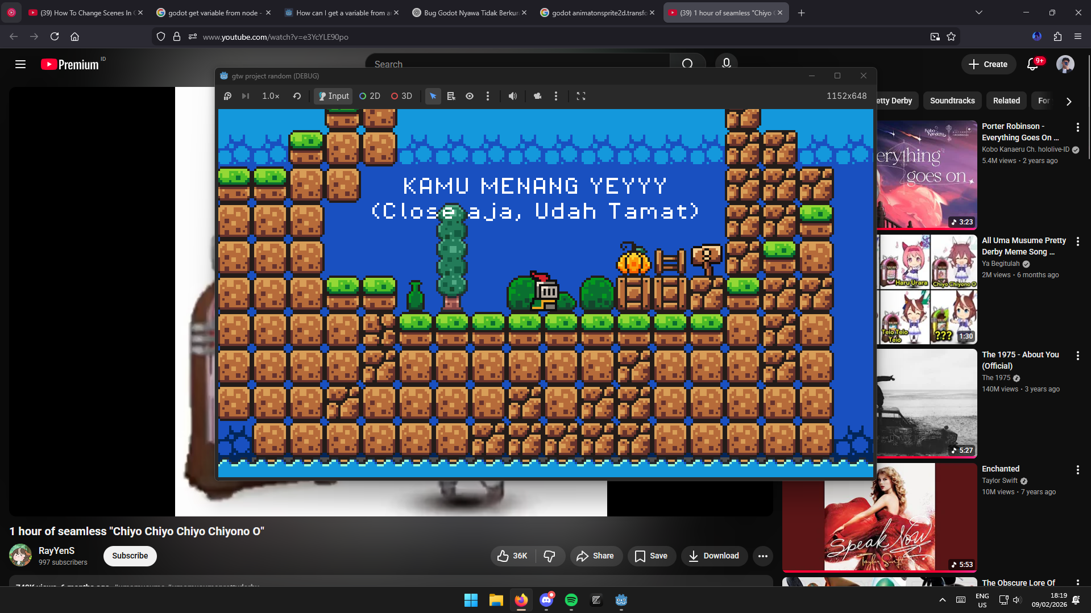
Task: Select the Related filter chip
Action: pos(1006,101)
